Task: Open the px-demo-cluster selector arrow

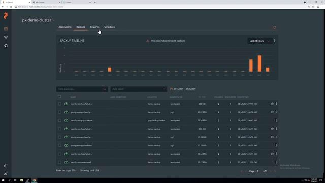Action: [53, 20]
